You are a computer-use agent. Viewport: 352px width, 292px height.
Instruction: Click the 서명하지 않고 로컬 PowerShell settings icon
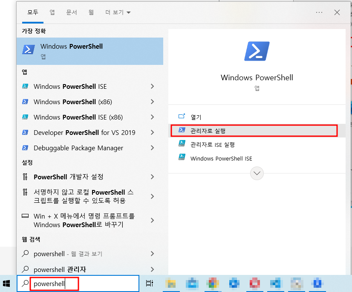tap(25, 192)
